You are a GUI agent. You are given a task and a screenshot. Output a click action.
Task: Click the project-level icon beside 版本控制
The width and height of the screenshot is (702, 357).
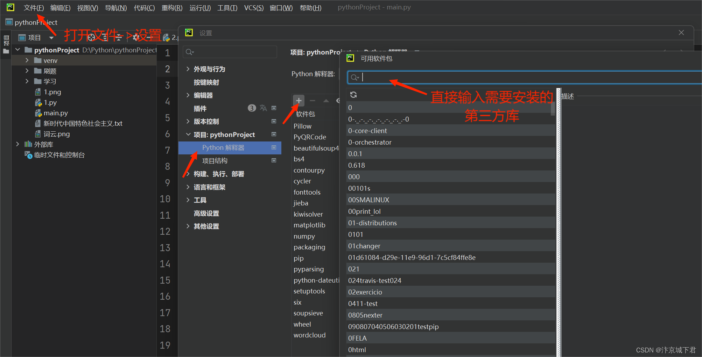(x=274, y=121)
